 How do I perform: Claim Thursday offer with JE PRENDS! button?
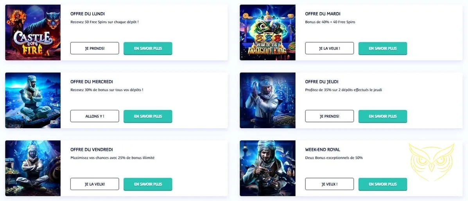[330, 116]
